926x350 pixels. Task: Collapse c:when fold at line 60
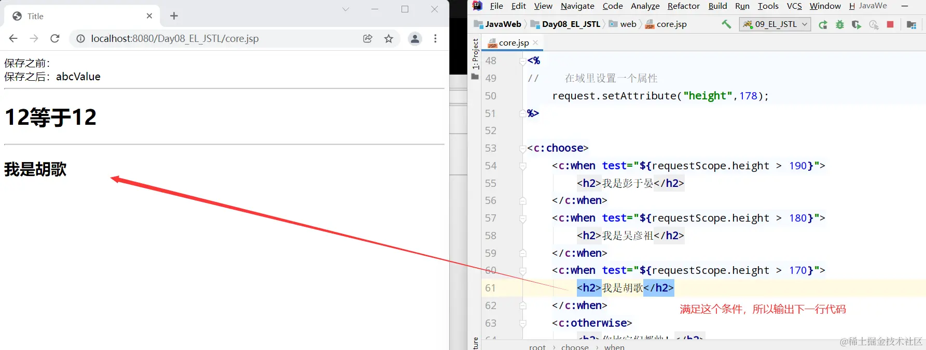click(x=523, y=271)
